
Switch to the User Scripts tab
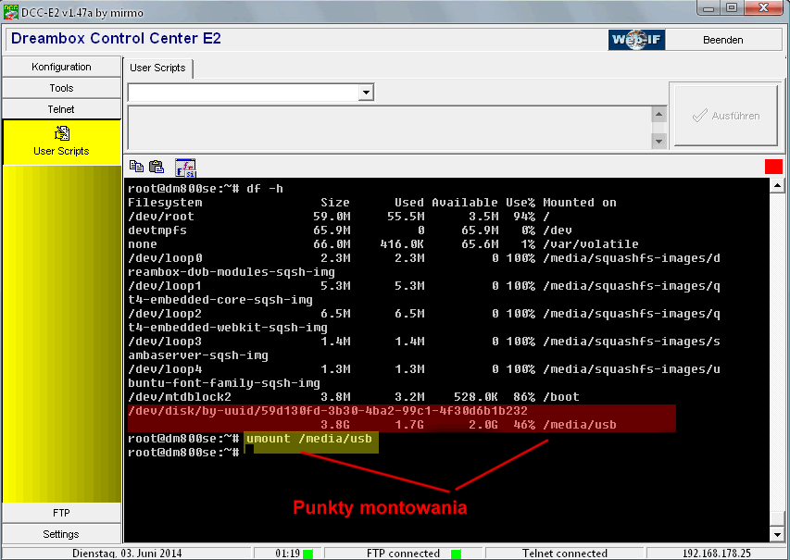(x=157, y=68)
